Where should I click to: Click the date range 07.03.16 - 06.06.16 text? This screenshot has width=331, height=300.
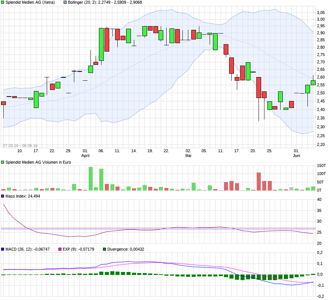[x=20, y=146]
